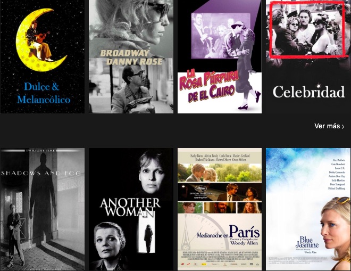The width and height of the screenshot is (351, 271).
Task: Open the Blue Jasmine movie poster
Action: (x=308, y=209)
